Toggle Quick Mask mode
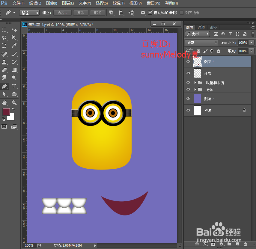 pyautogui.click(x=4, y=127)
